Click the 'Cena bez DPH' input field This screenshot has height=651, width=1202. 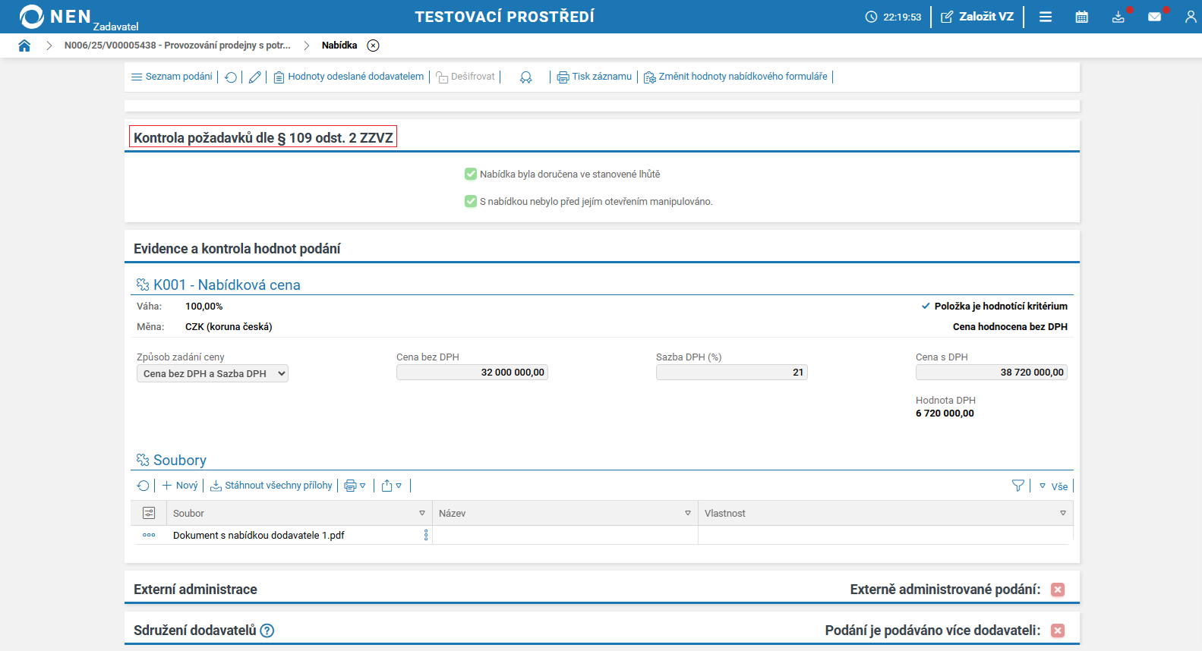point(472,373)
